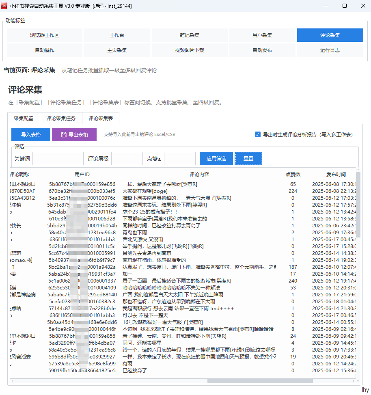The image size is (371, 395).
Task: Go to 自动发布 tab
Action: click(262, 50)
